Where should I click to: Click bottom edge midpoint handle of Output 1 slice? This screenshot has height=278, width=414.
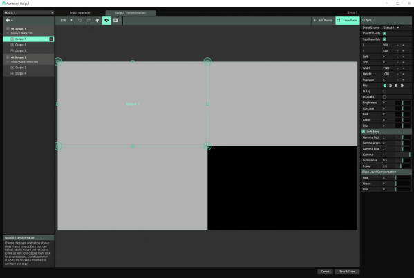coord(133,146)
